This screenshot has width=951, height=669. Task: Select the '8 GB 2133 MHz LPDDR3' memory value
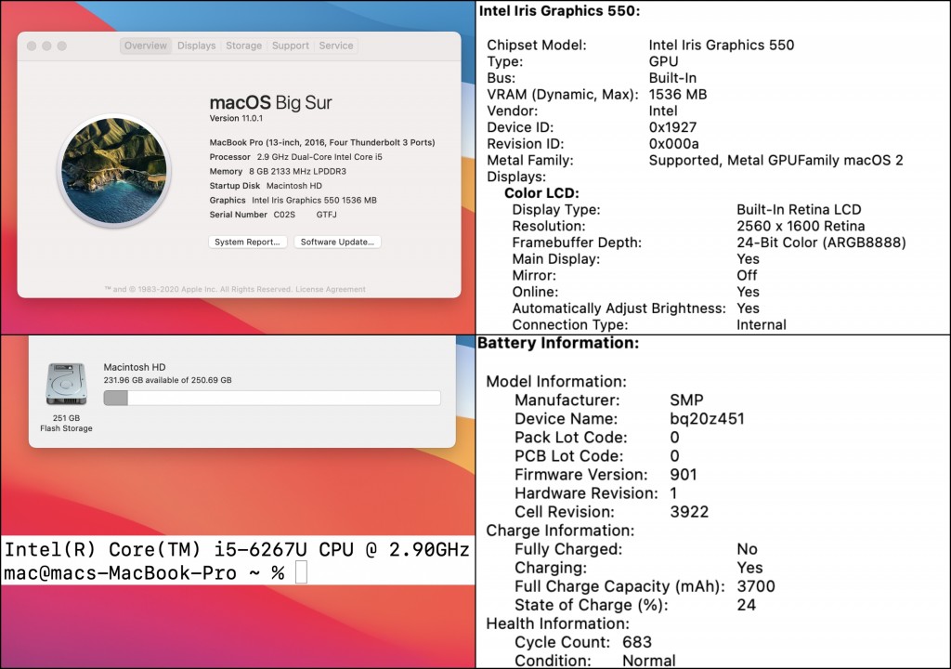(x=298, y=171)
